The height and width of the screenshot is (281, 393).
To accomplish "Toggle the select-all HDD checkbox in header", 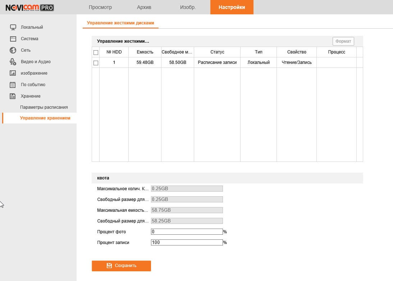I will (96, 52).
